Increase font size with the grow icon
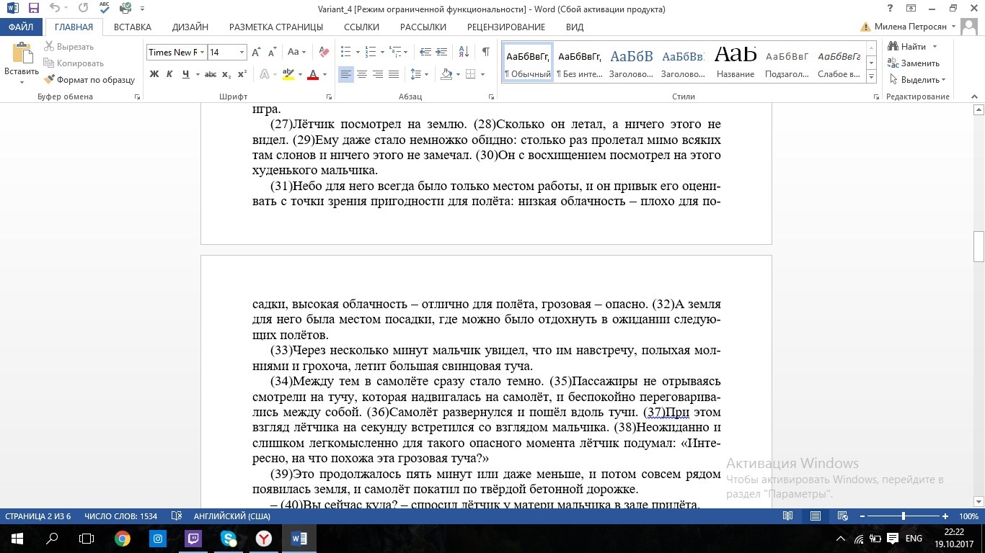Image resolution: width=985 pixels, height=553 pixels. (x=256, y=52)
